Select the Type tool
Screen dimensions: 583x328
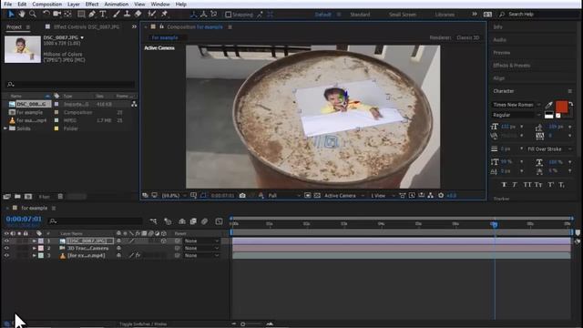coord(103,15)
